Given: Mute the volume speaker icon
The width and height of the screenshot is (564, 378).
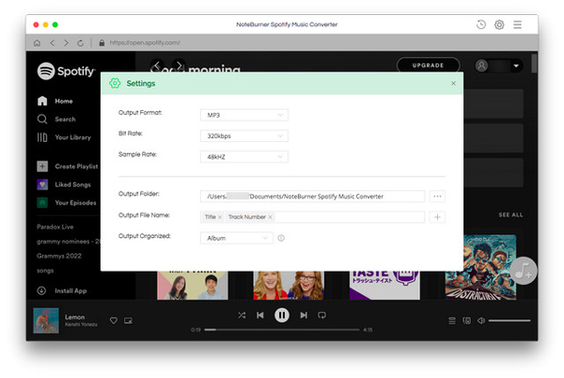Looking at the screenshot, I should (481, 321).
